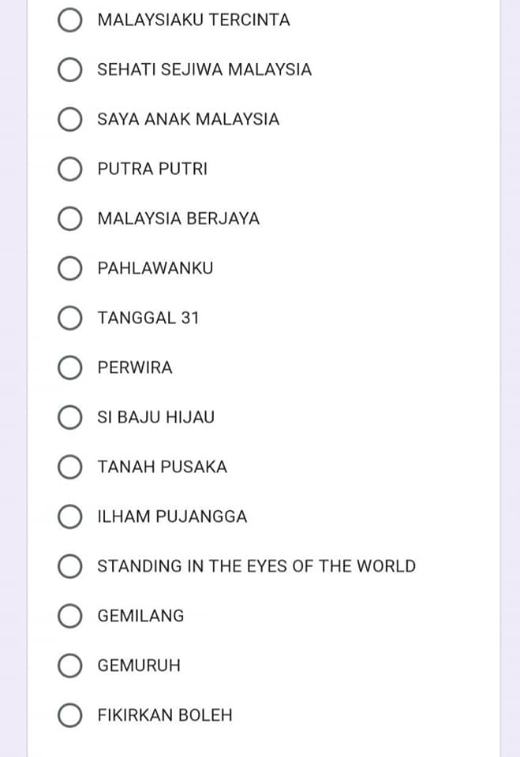
Task: Select the ILHAM PUJANGGA option
Action: pos(69,516)
